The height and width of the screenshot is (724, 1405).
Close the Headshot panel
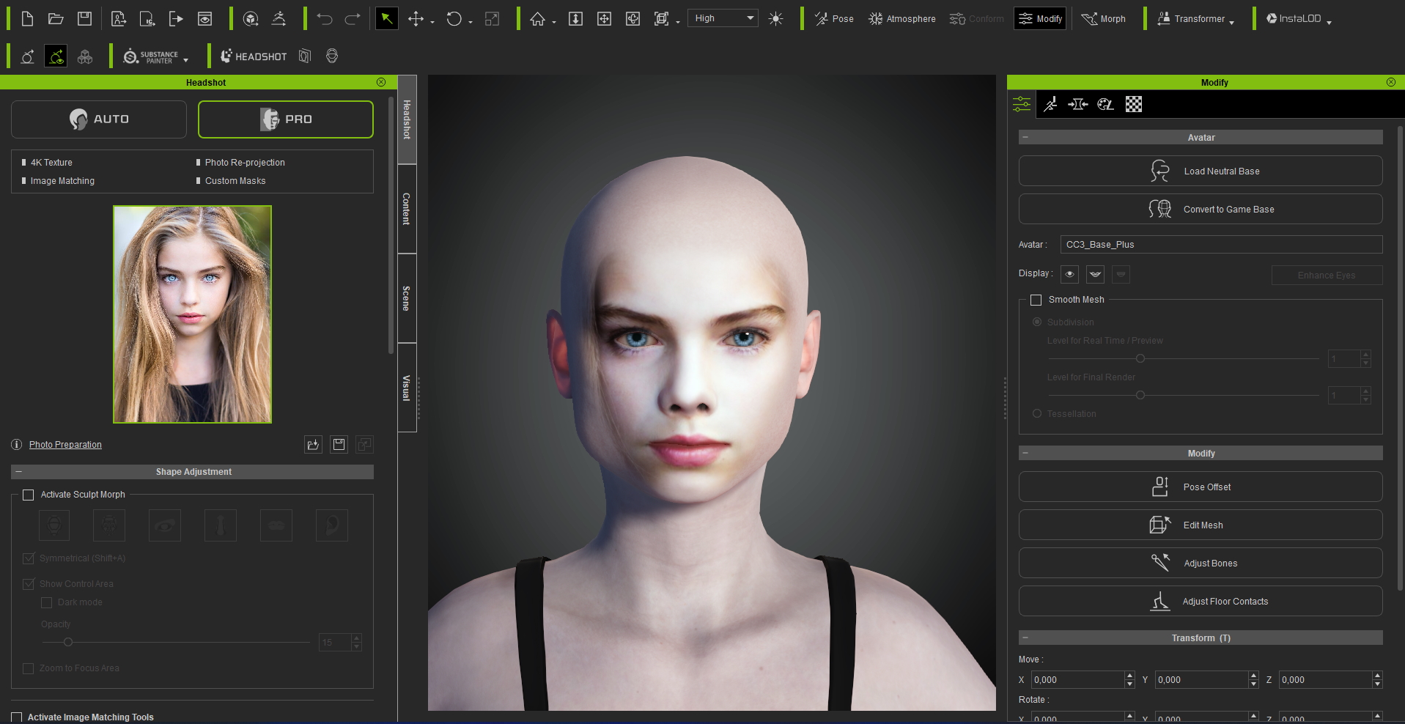[381, 82]
